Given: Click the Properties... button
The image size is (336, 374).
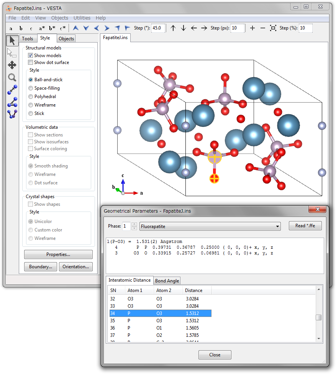Looking at the screenshot, I should pyautogui.click(x=58, y=255).
